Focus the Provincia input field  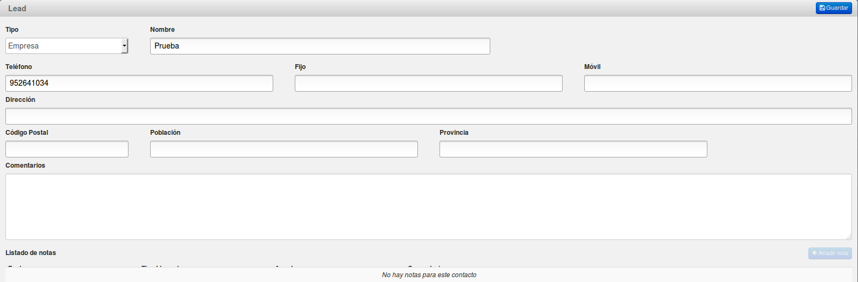(573, 149)
